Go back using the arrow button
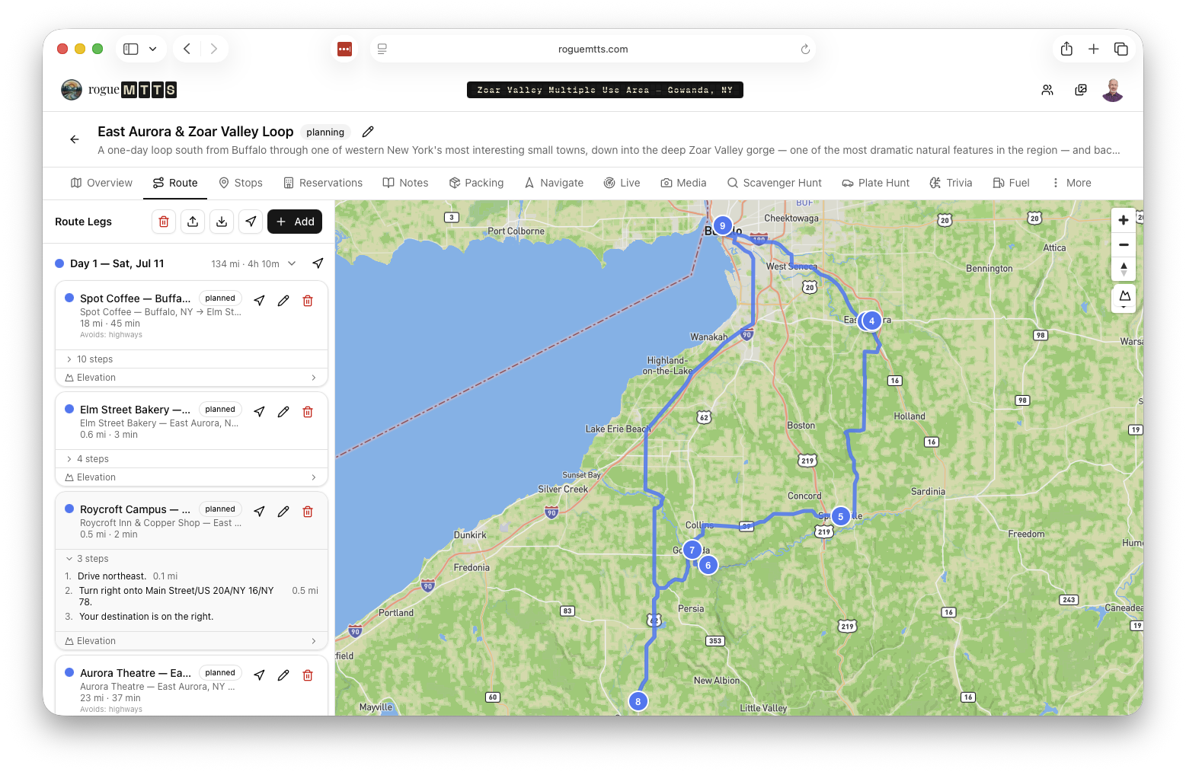 click(x=75, y=139)
